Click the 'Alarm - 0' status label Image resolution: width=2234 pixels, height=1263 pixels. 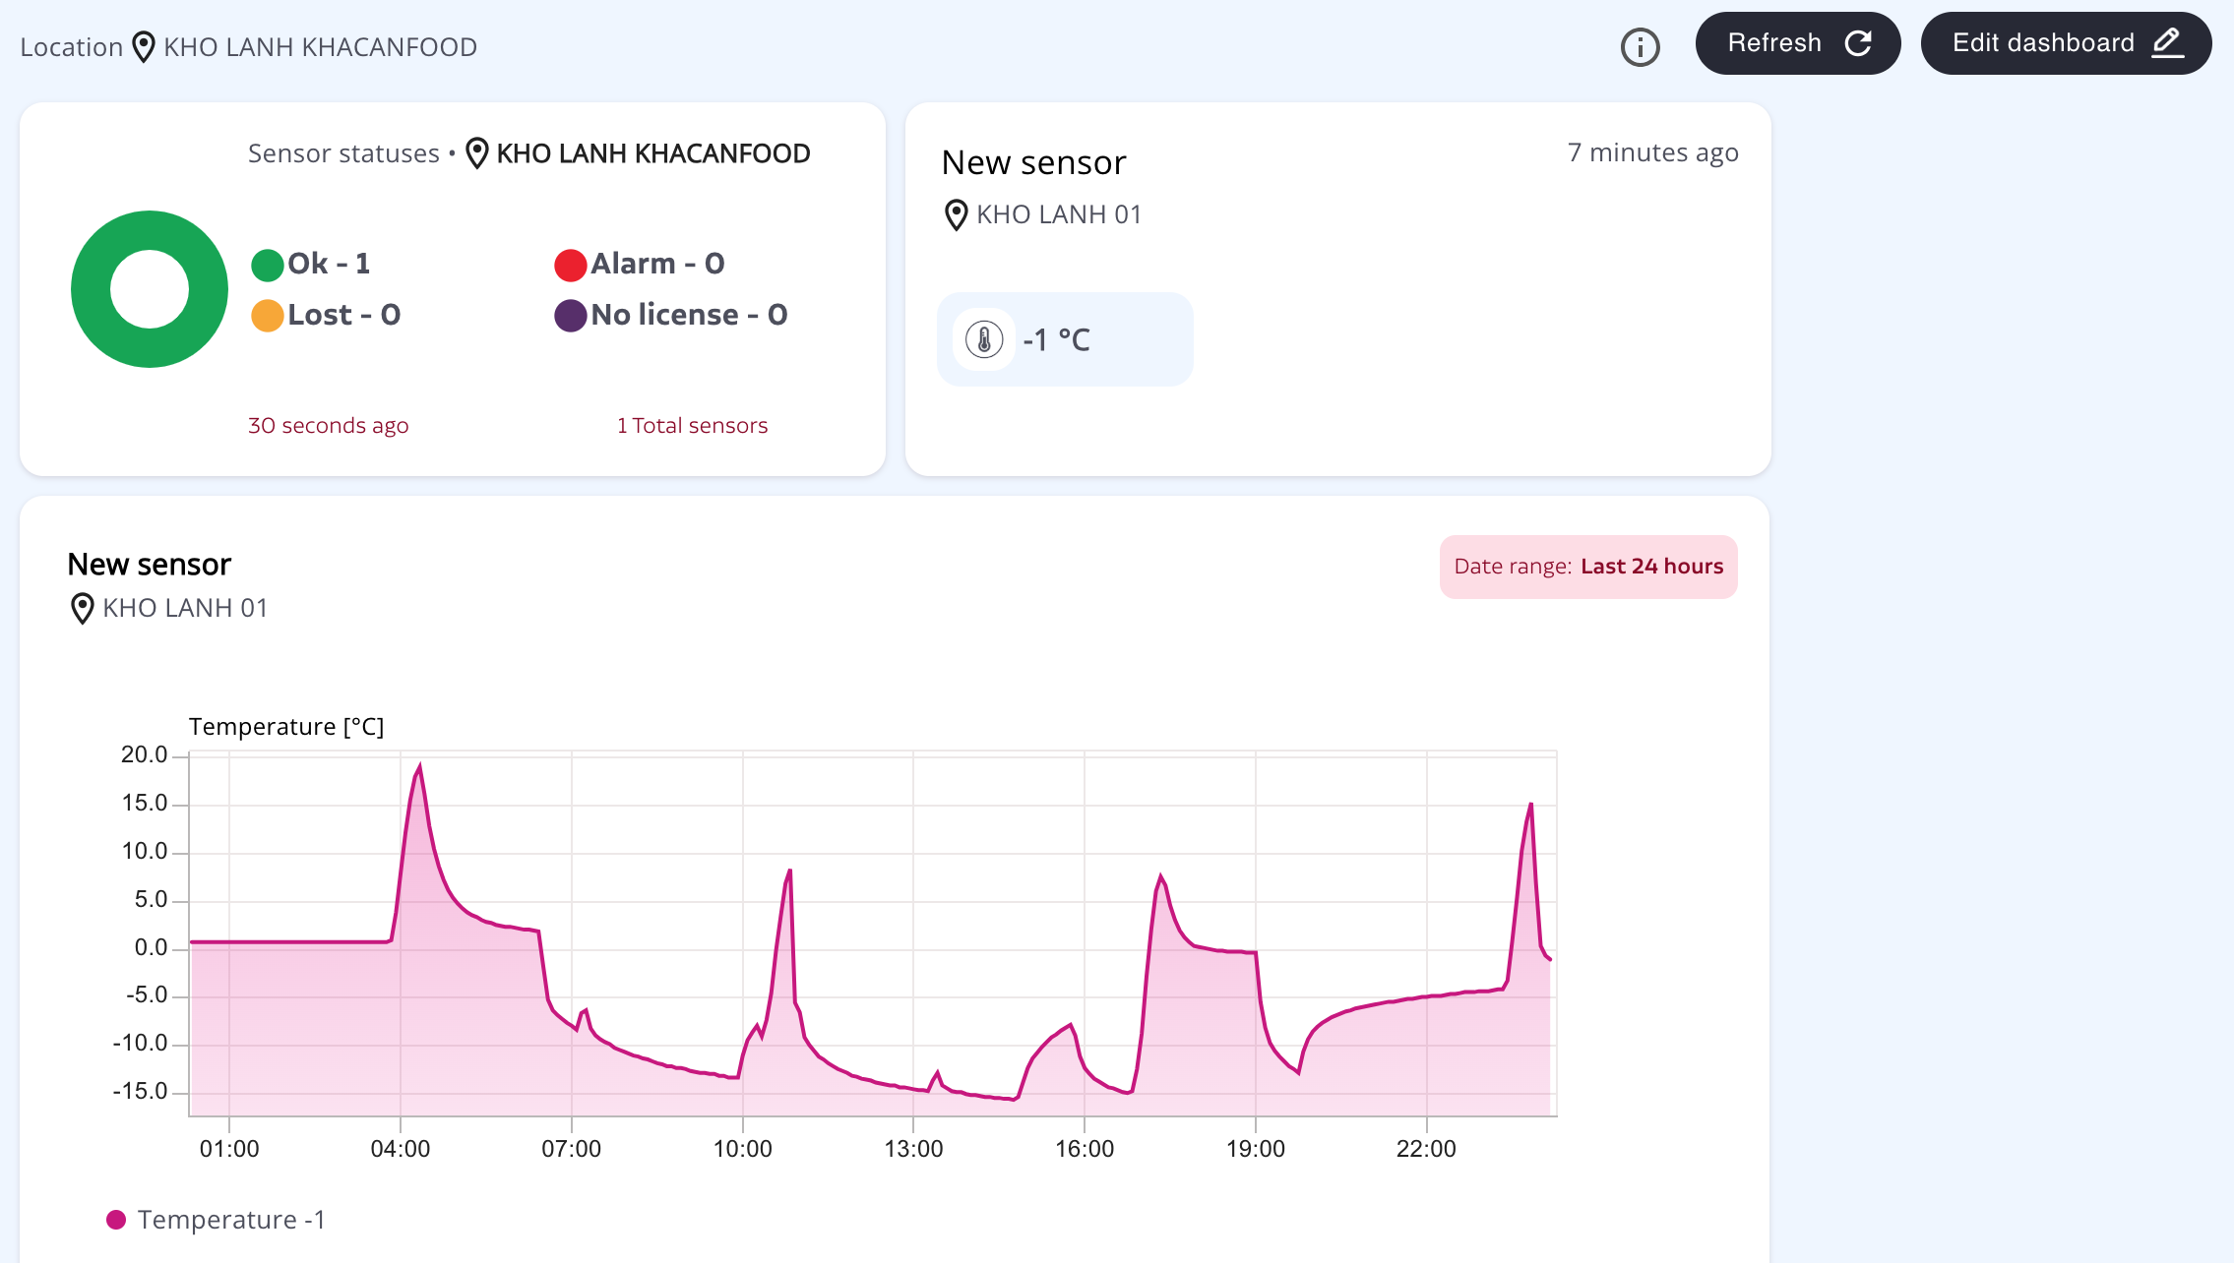pyautogui.click(x=657, y=264)
